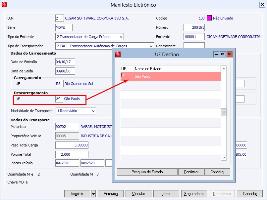This screenshot has height=200, width=267.
Task: Click the second plate field IKN2520
Action: tap(92, 163)
